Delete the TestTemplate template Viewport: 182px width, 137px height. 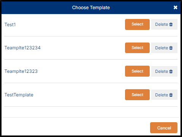(x=164, y=95)
